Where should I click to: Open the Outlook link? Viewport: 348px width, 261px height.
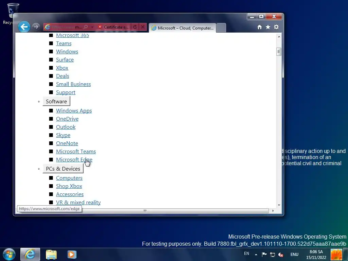66,127
